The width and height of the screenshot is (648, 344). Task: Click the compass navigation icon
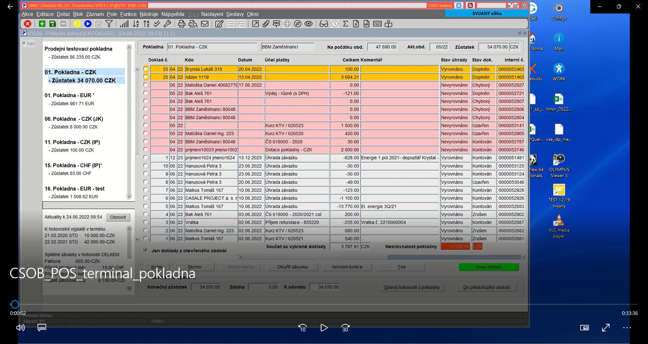click(x=298, y=24)
